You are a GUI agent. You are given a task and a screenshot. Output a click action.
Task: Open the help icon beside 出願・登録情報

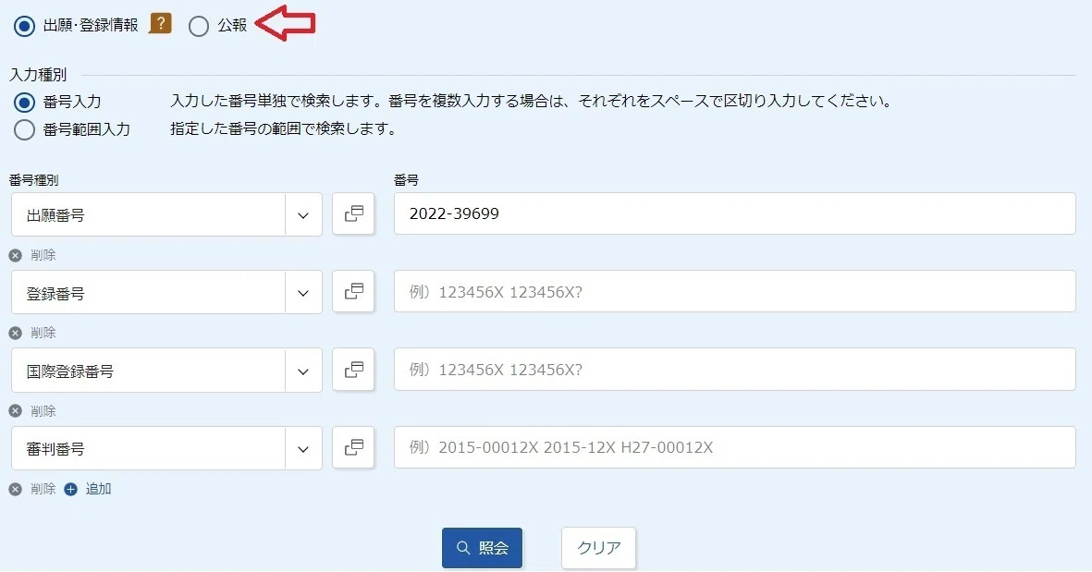click(x=160, y=24)
